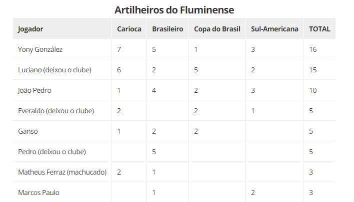This screenshot has height=202, width=354.
Task: Select Yony González's total of 16
Action: click(313, 49)
